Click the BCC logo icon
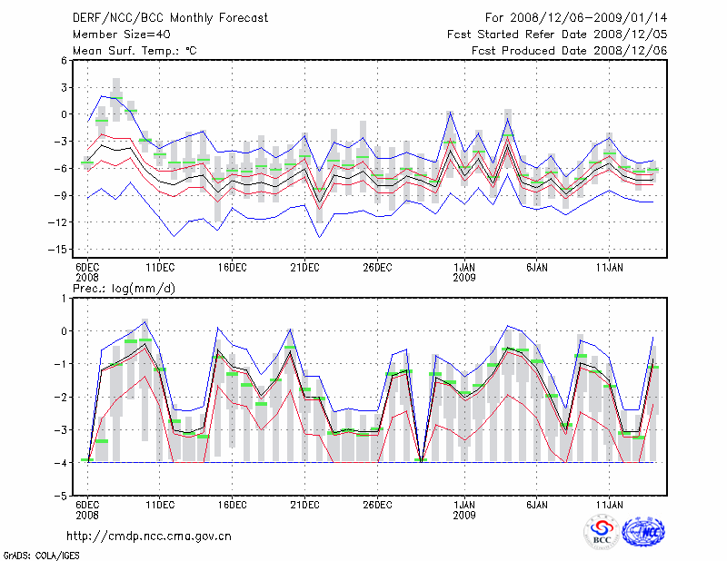727x561 pixels. click(601, 532)
